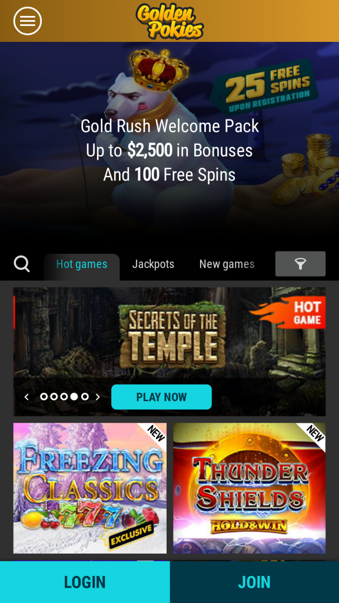Select the fifth carousel dot
Image resolution: width=339 pixels, height=603 pixels.
(x=85, y=396)
